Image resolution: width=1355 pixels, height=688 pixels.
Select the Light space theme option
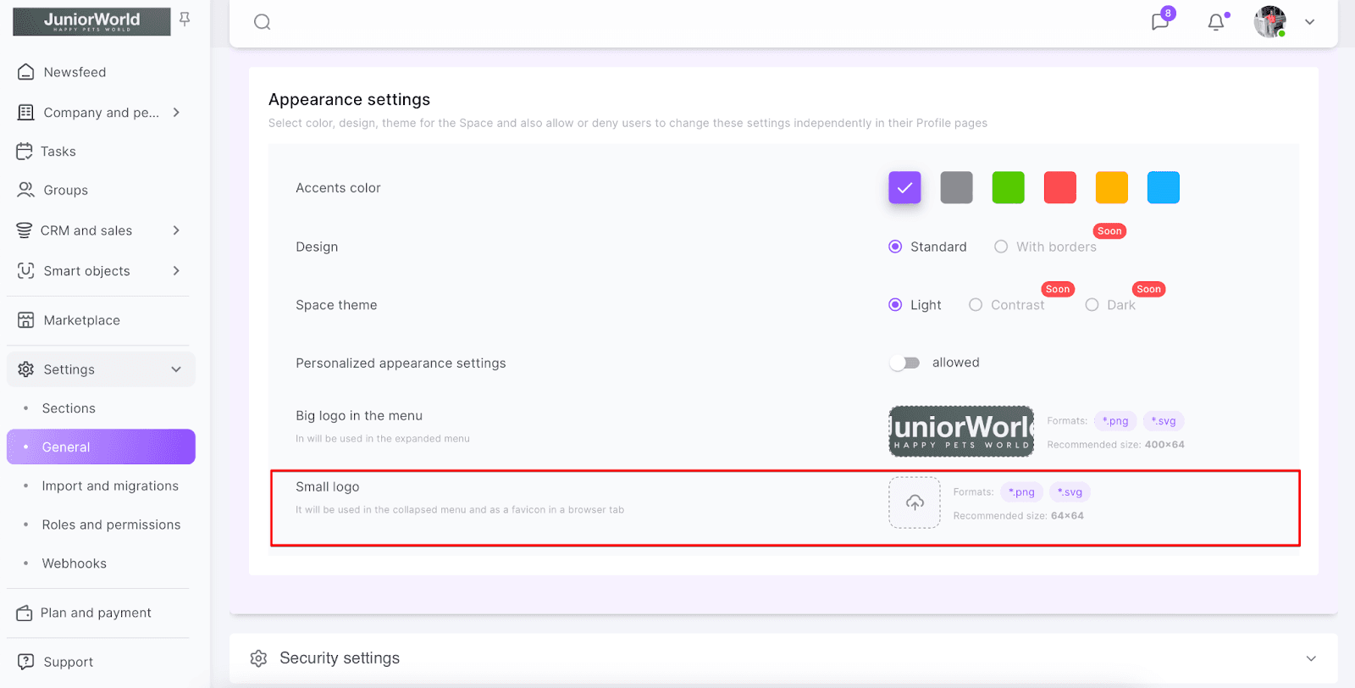pos(895,305)
